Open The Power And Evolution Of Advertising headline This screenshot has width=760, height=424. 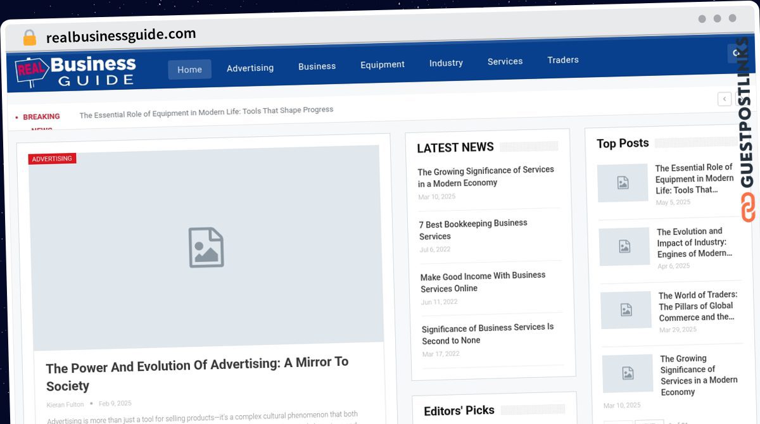coord(197,374)
